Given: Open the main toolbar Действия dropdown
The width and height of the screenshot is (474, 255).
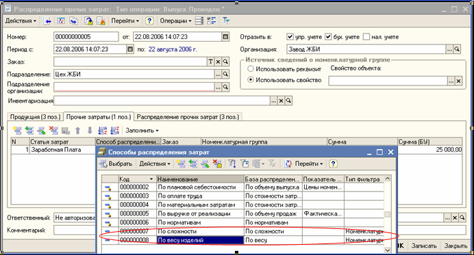Looking at the screenshot, I should click(x=21, y=21).
